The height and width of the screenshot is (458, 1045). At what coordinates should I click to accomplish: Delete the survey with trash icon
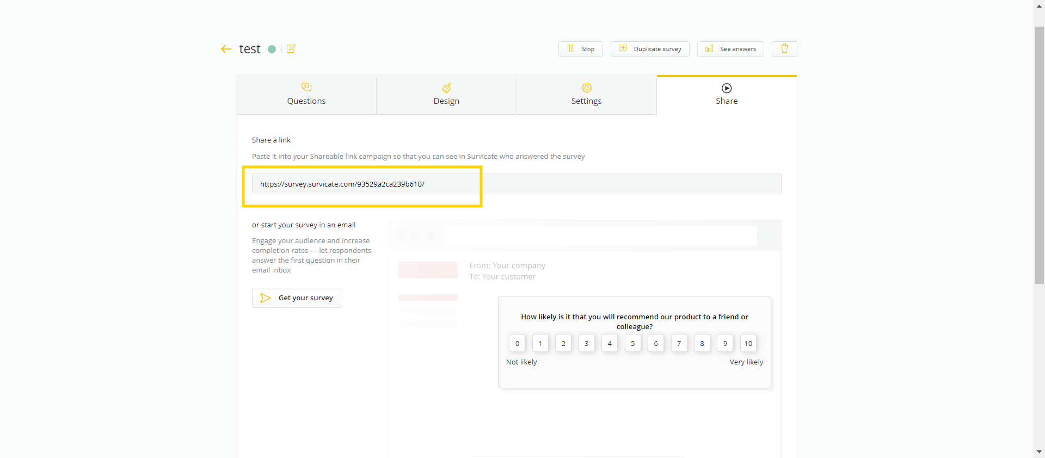coord(784,49)
